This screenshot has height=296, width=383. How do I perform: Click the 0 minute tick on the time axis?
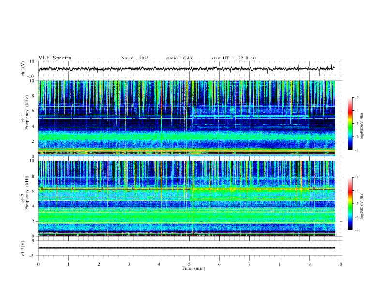38,264
